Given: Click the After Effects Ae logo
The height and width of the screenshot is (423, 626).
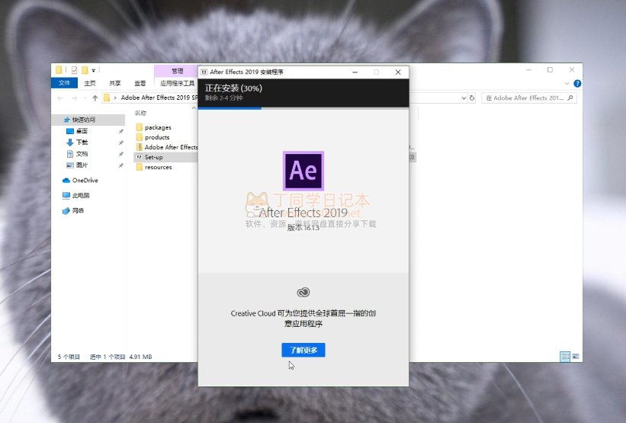Looking at the screenshot, I should (303, 170).
